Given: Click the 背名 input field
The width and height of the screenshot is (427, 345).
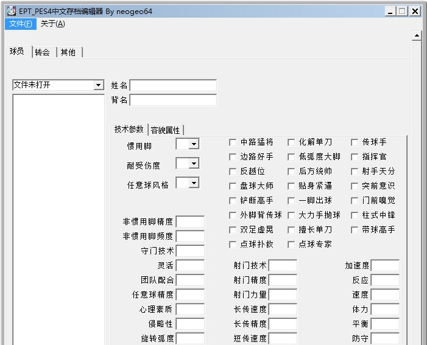Looking at the screenshot, I should [x=173, y=100].
